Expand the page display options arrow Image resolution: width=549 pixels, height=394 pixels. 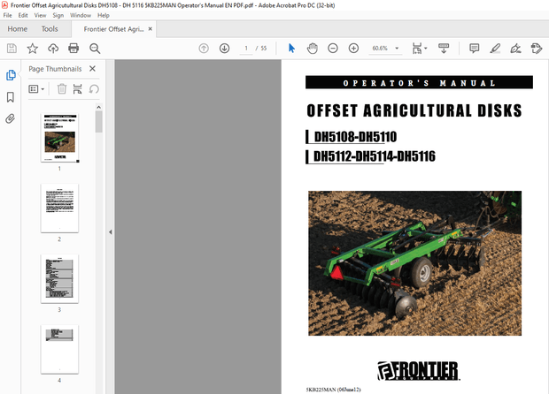click(425, 49)
